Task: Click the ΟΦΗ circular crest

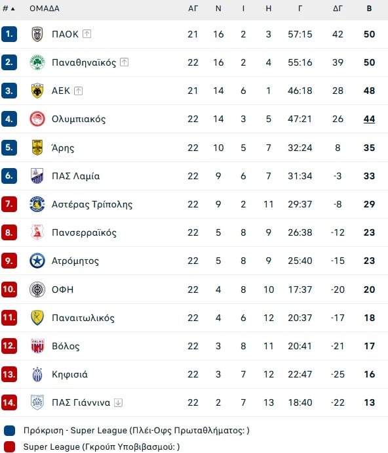Action: point(37,289)
